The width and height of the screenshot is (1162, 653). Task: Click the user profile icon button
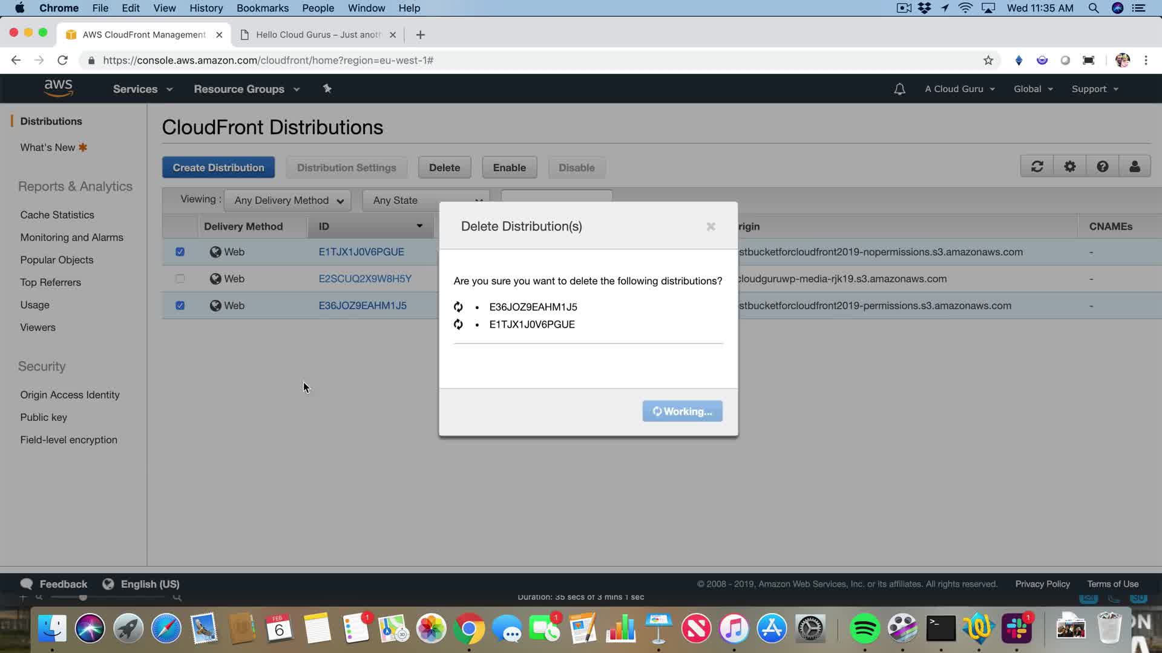pyautogui.click(x=1134, y=167)
